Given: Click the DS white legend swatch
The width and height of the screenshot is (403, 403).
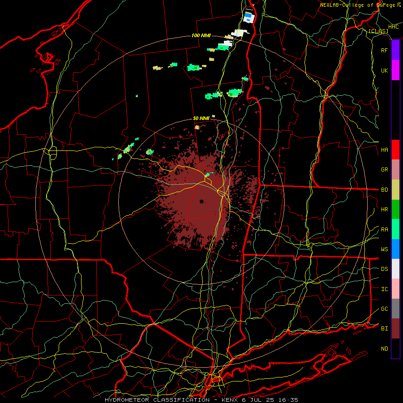Looking at the screenshot, I should pyautogui.click(x=395, y=269).
